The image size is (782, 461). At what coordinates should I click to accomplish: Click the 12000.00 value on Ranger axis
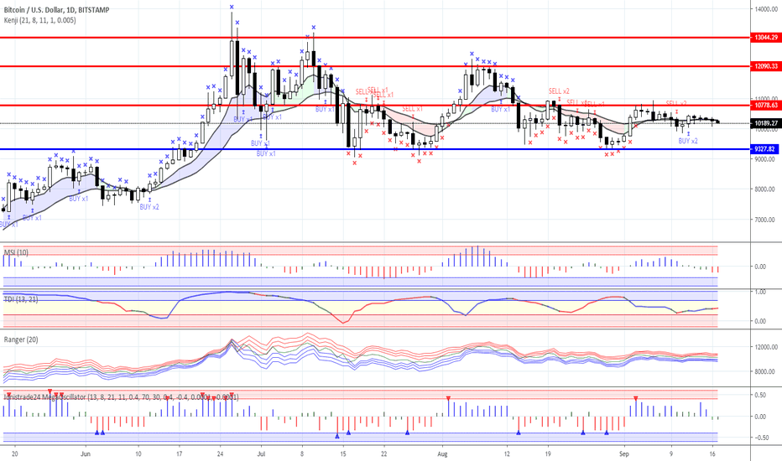[x=765, y=347]
